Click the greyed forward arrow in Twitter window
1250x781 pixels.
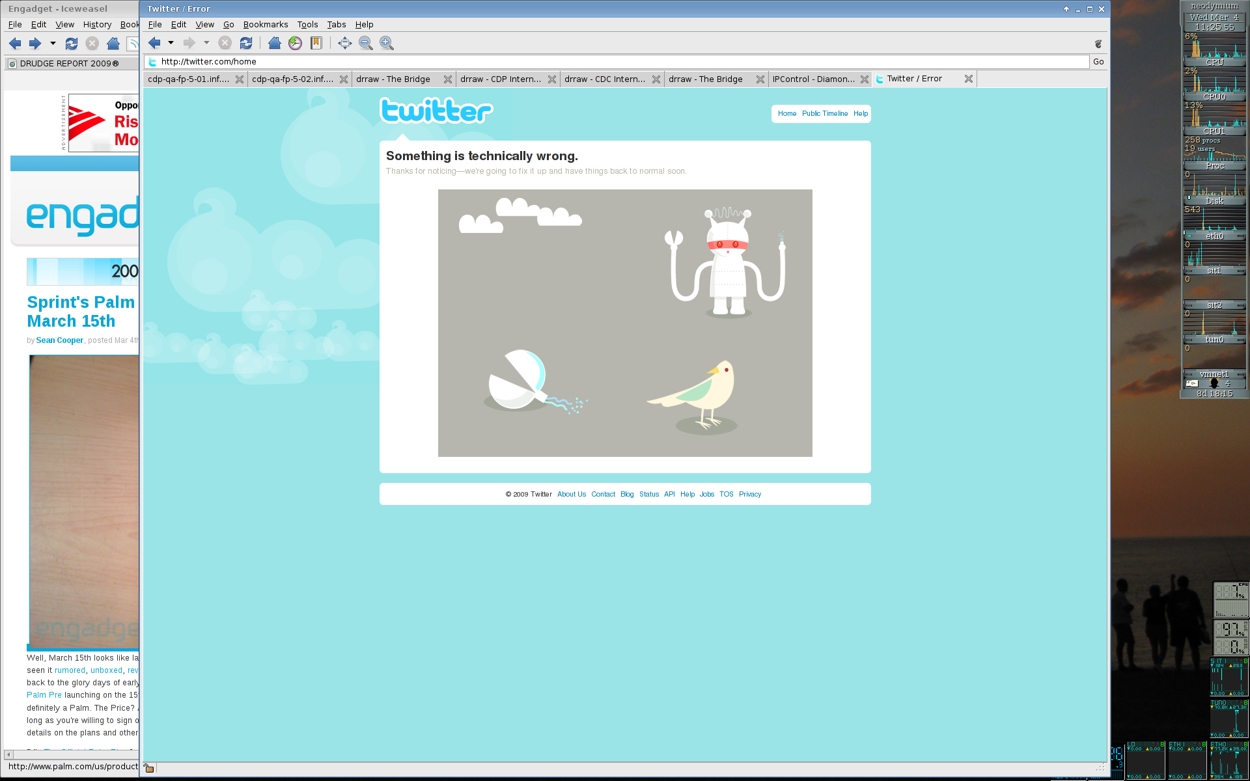(x=189, y=43)
